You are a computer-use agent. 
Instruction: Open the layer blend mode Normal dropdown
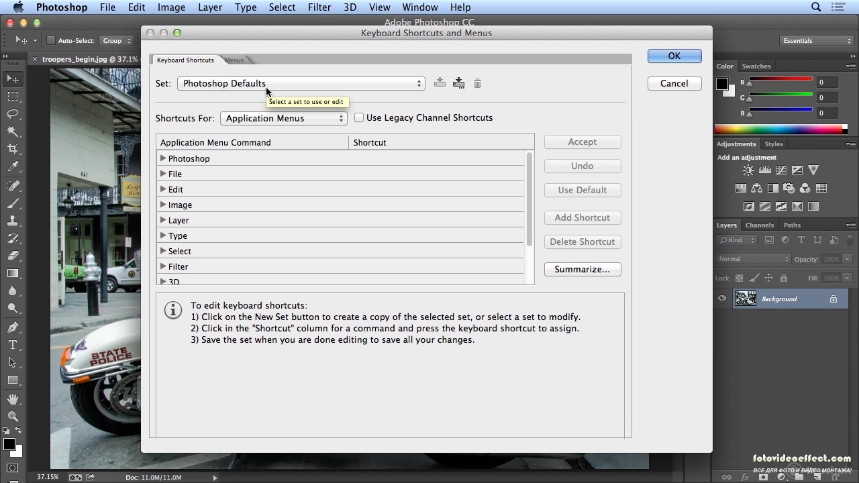pos(754,259)
